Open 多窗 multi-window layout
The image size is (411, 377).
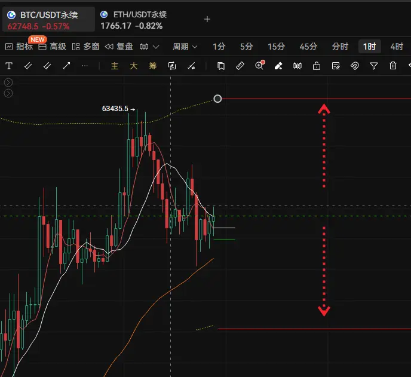pos(85,47)
